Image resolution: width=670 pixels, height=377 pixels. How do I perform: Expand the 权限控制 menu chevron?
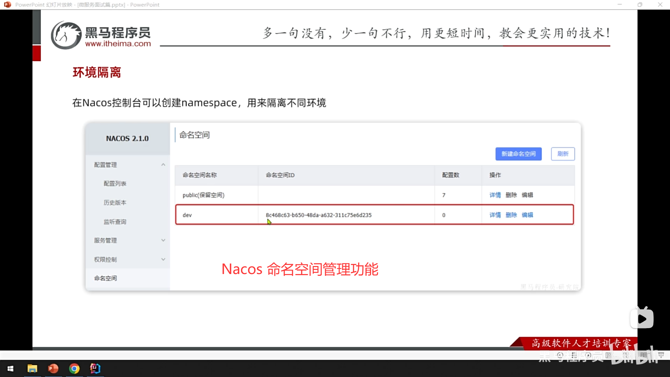point(163,259)
